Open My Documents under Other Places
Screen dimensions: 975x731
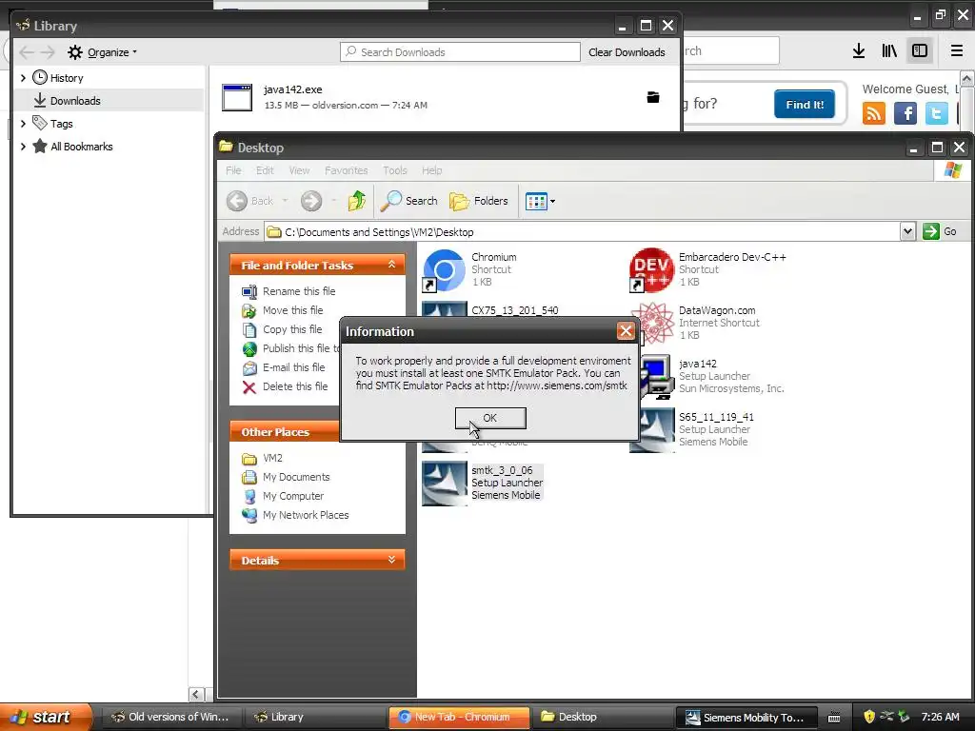tap(296, 478)
